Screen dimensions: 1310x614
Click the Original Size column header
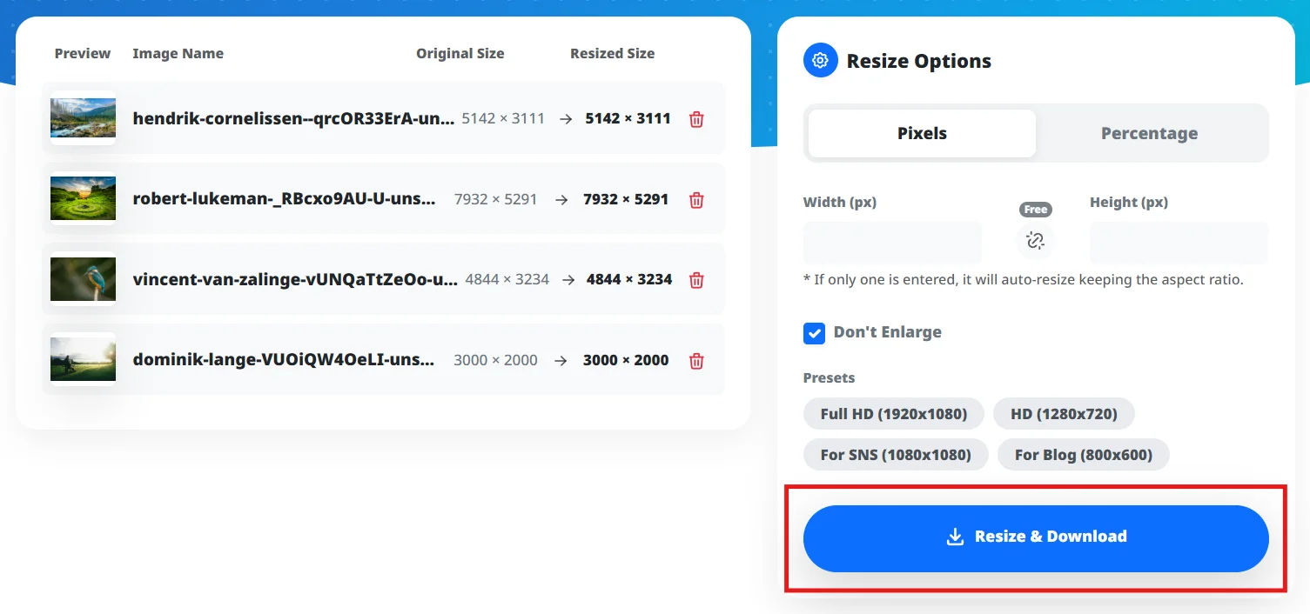click(x=460, y=54)
